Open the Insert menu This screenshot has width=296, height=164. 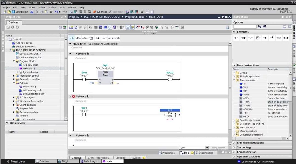(x=32, y=8)
